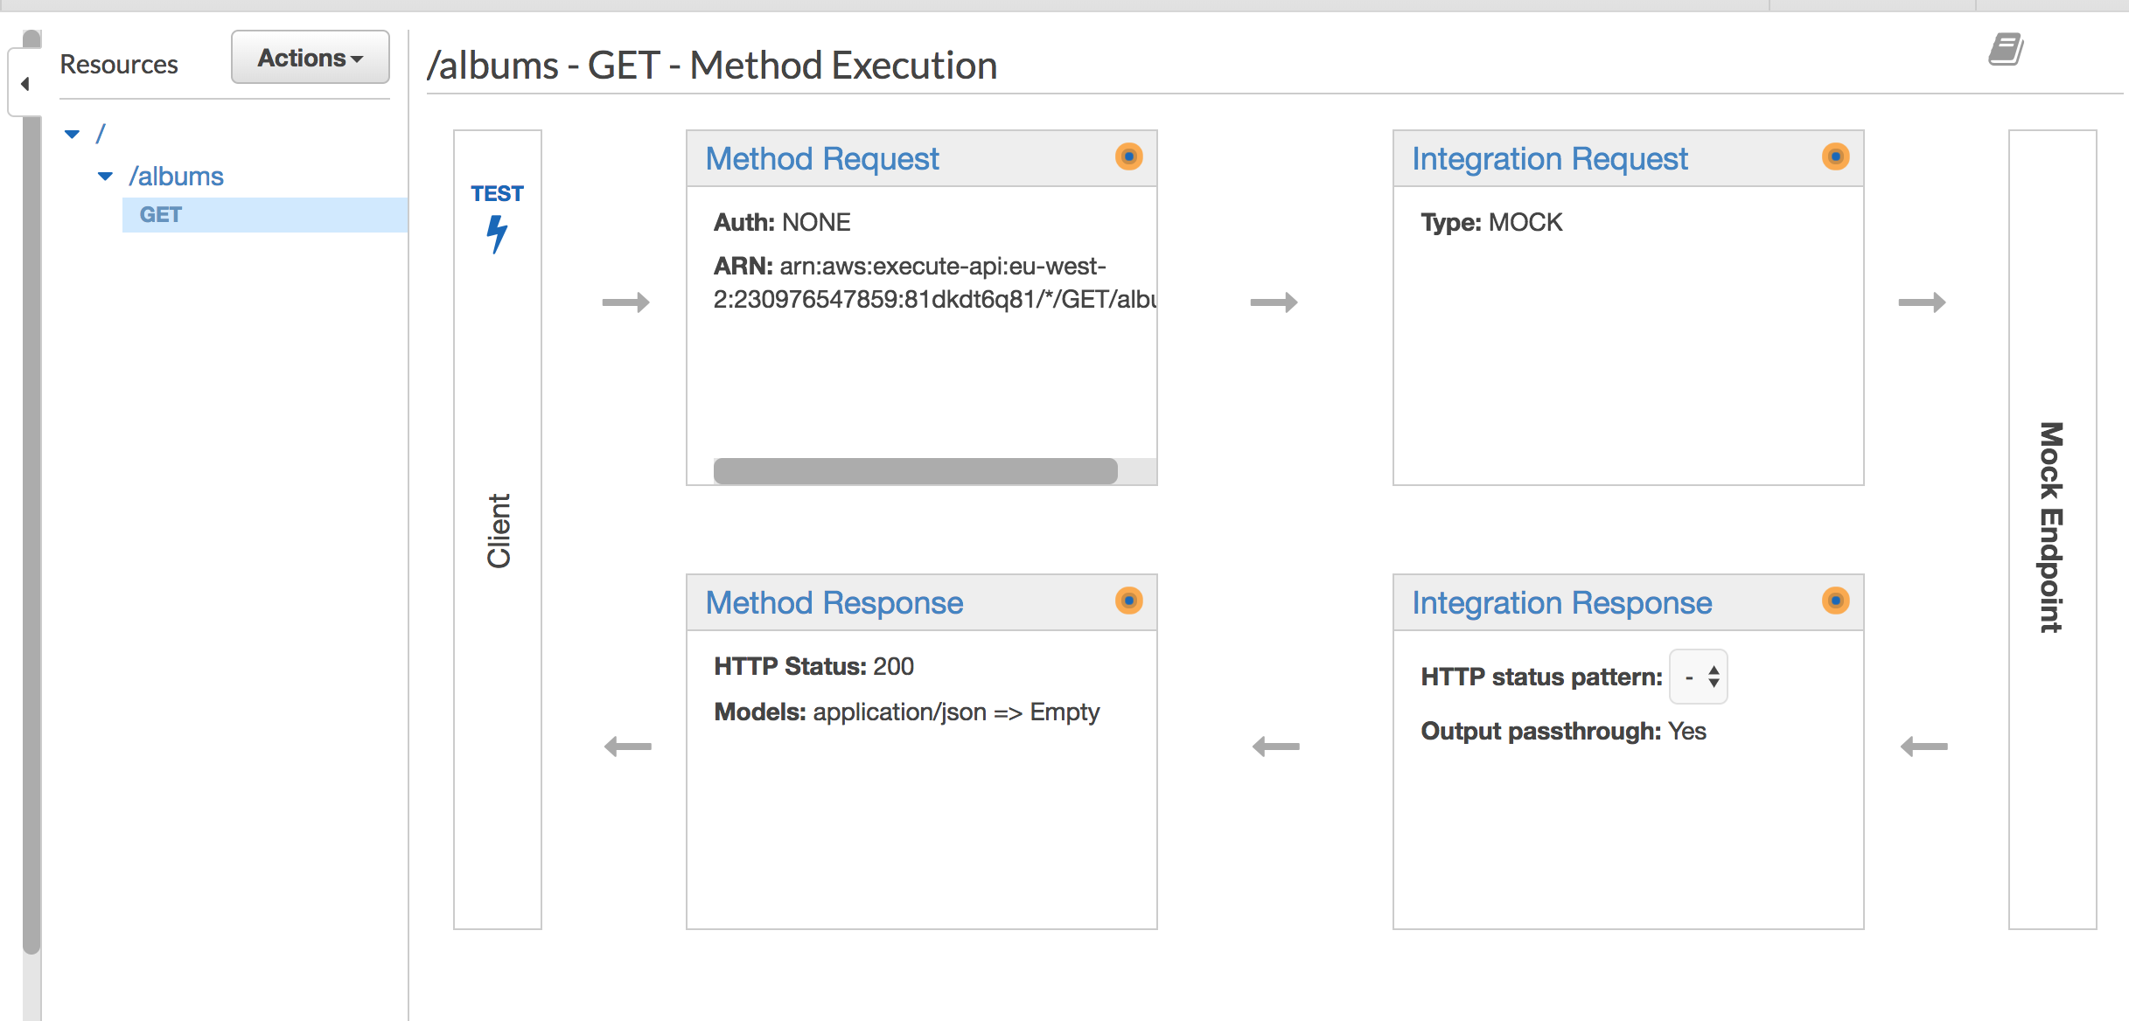The width and height of the screenshot is (2129, 1021).
Task: Click the arrow between Client and Method Request
Action: point(626,302)
